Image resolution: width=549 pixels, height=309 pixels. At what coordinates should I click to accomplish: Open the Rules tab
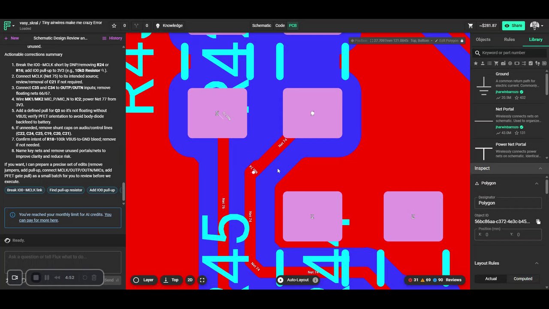coord(510,39)
